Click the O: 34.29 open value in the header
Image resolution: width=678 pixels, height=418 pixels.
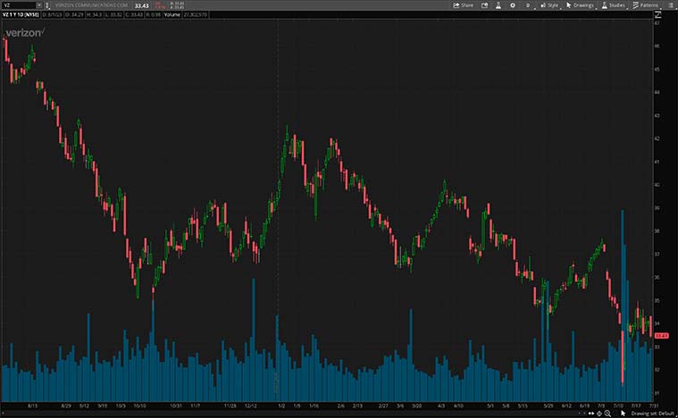[74, 14]
